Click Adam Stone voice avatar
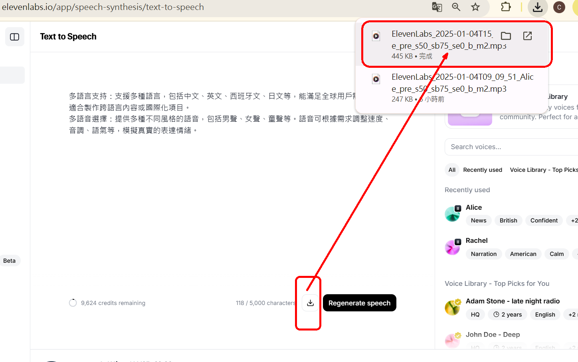Screen dimensions: 578x362 tap(452, 307)
